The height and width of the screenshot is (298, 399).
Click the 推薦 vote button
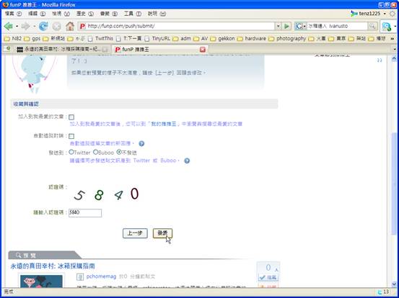[x=268, y=277]
